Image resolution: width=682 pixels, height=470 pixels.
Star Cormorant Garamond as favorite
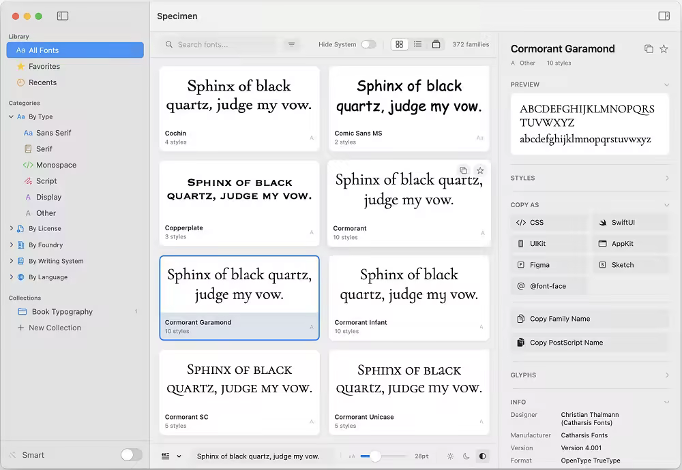coord(665,48)
